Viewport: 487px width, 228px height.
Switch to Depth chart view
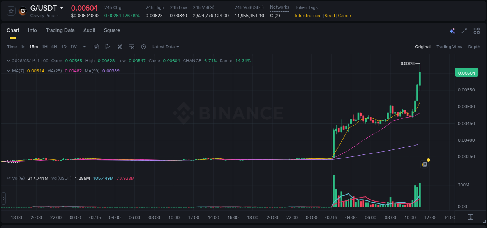pos(474,47)
